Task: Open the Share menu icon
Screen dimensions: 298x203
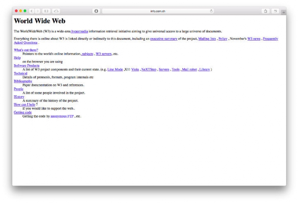Action: click(265, 11)
